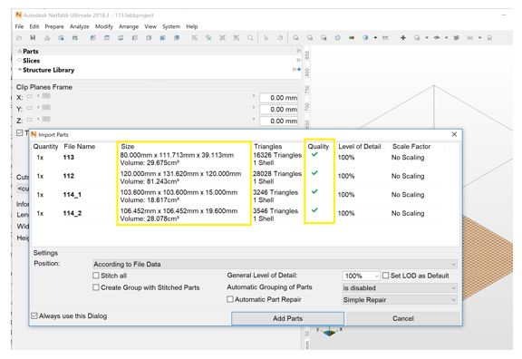Image resolution: width=522 pixels, height=359 pixels.
Task: Select the mouse pointer selection tool icon
Action: [x=266, y=38]
